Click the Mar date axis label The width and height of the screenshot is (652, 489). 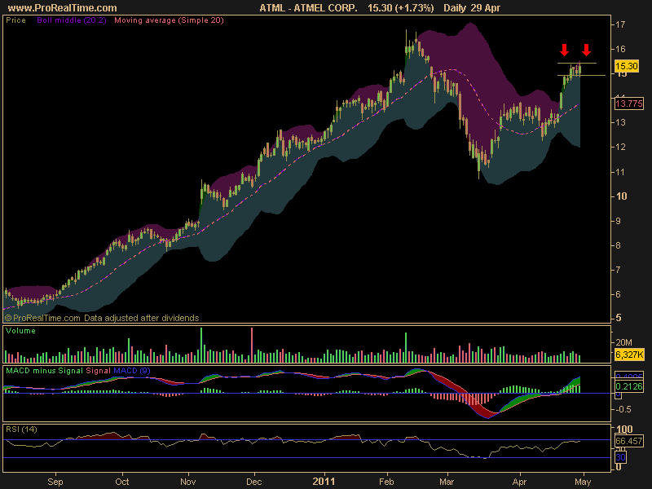[447, 482]
